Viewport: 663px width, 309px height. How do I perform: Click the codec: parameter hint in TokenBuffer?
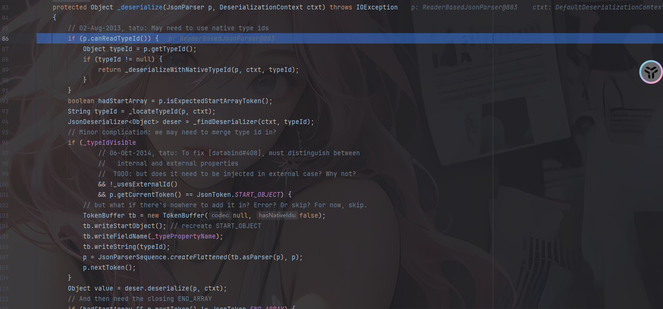coord(220,215)
